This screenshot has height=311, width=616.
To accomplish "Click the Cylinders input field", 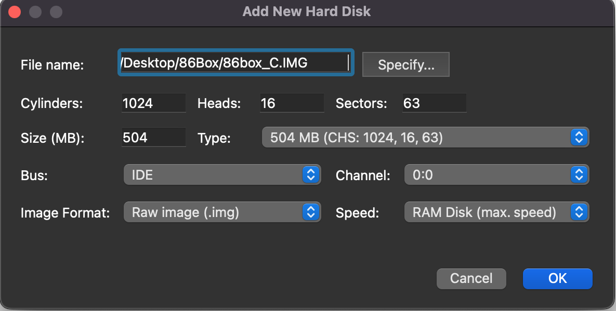I will pos(153,103).
